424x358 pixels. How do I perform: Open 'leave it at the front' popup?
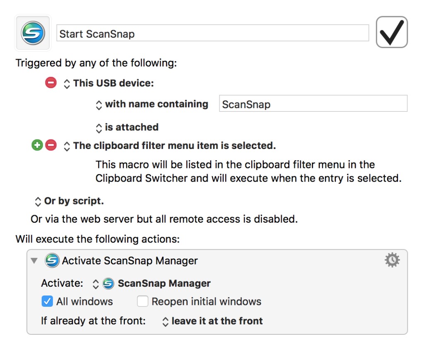(212, 321)
